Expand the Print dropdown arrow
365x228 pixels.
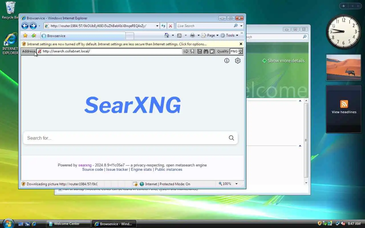coord(198,36)
